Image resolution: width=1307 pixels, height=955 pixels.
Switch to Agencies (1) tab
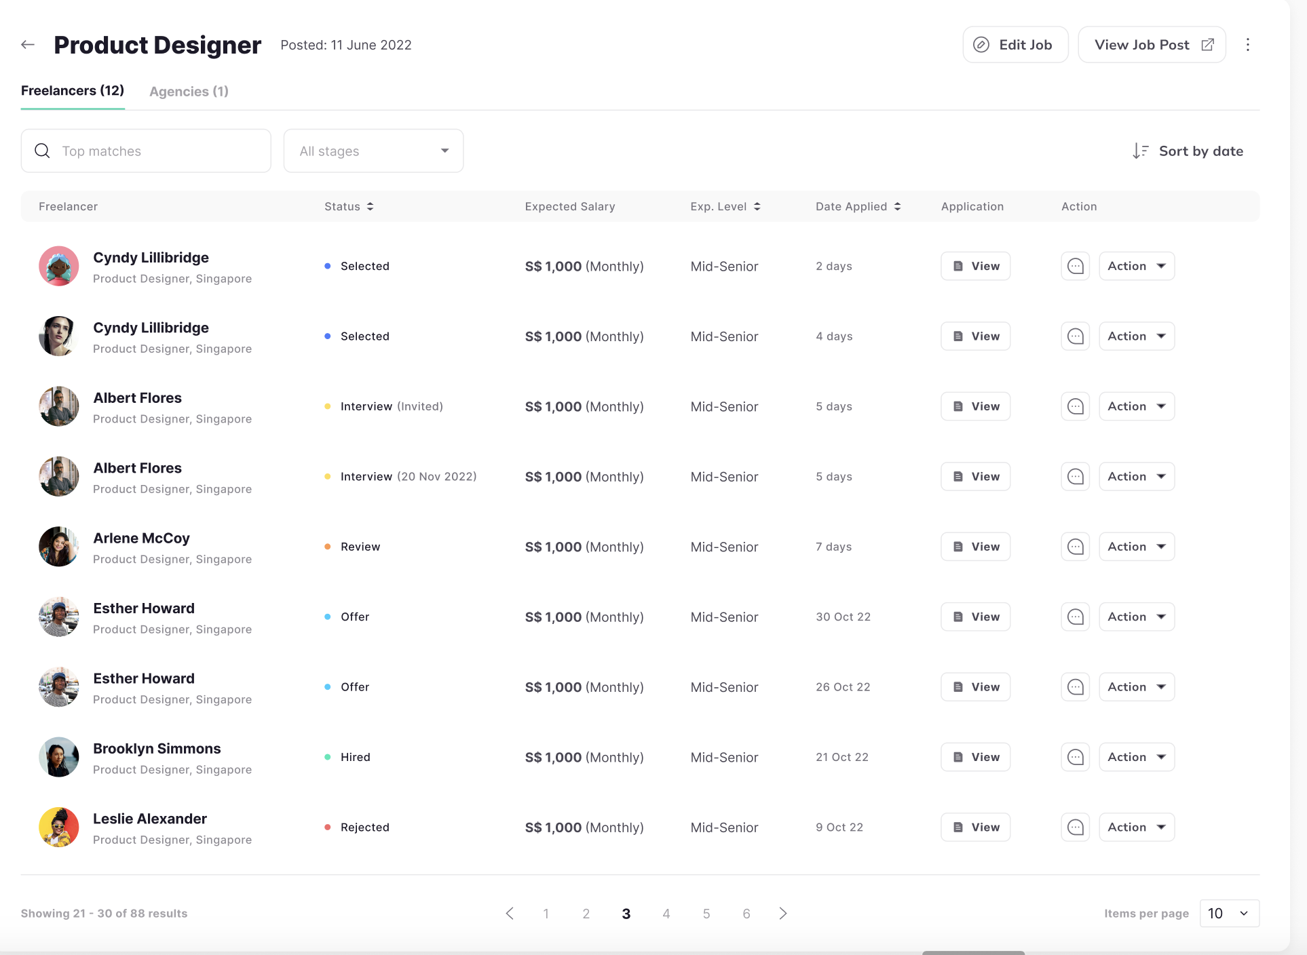(189, 92)
